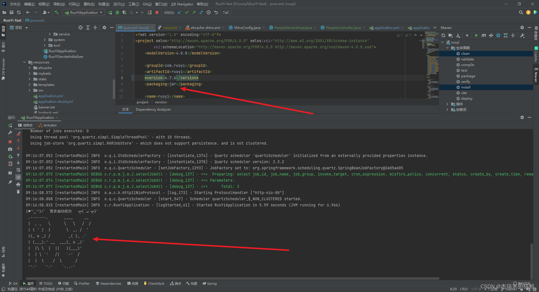539x292 pixels.
Task: Open the search everywhere magnifier
Action: pyautogui.click(x=521, y=12)
